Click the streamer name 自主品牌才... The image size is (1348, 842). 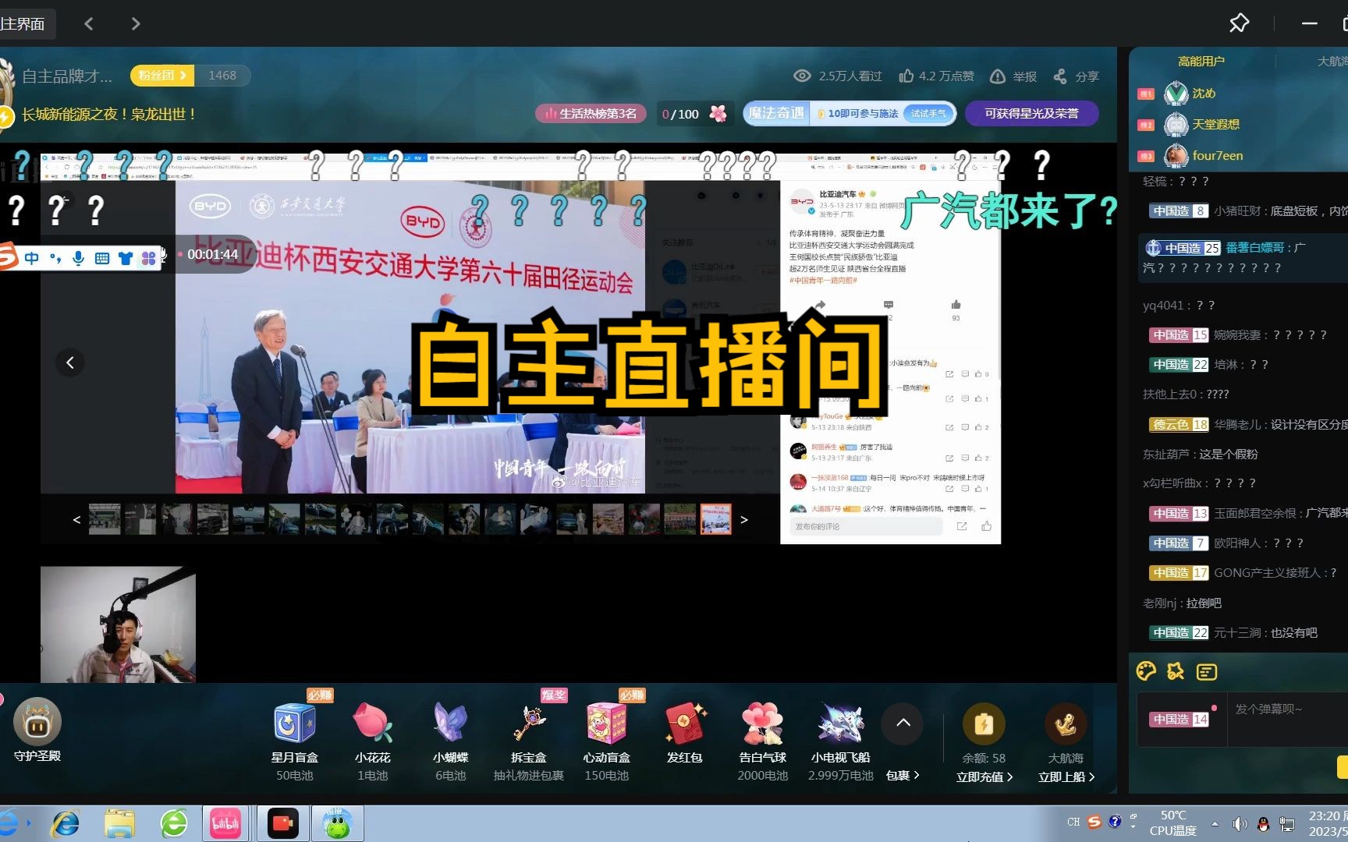tap(67, 76)
